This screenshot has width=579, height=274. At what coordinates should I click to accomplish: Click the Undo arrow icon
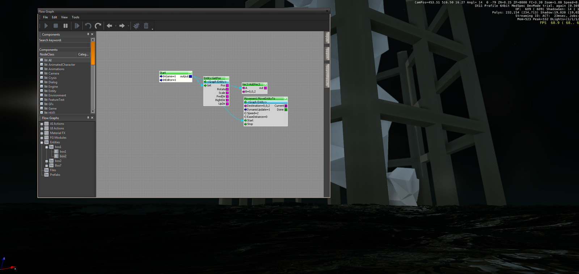88,26
